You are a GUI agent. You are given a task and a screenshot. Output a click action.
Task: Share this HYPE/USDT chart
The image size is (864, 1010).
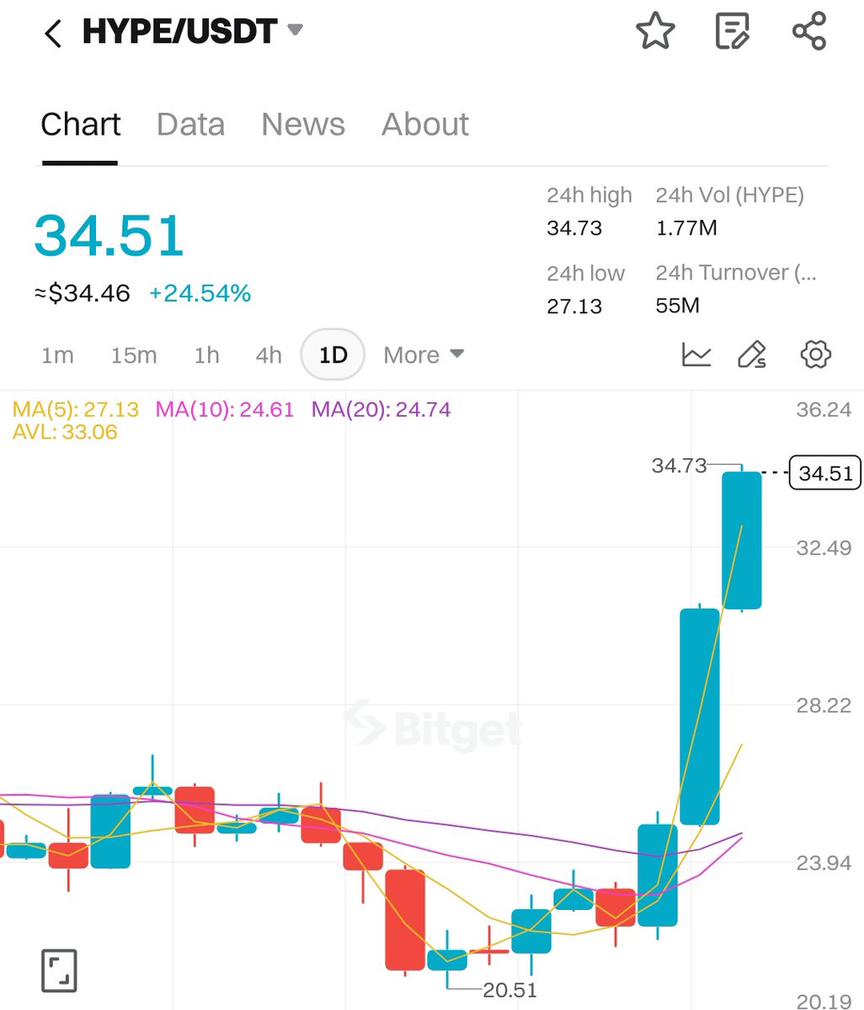(x=809, y=32)
